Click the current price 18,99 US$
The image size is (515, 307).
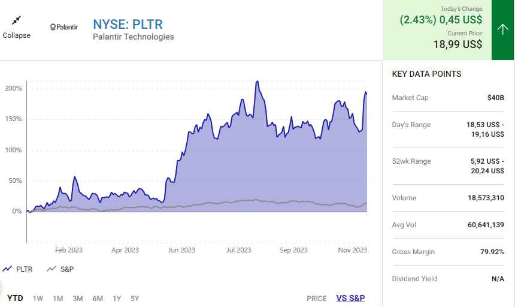[458, 44]
